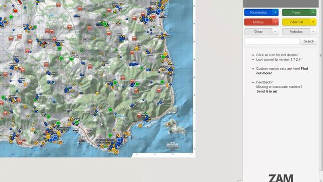
Task: Click the Search button
Action: point(308,41)
